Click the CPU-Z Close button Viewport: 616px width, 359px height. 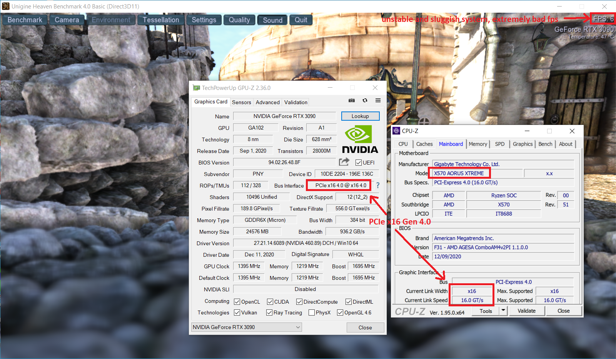[x=563, y=311]
